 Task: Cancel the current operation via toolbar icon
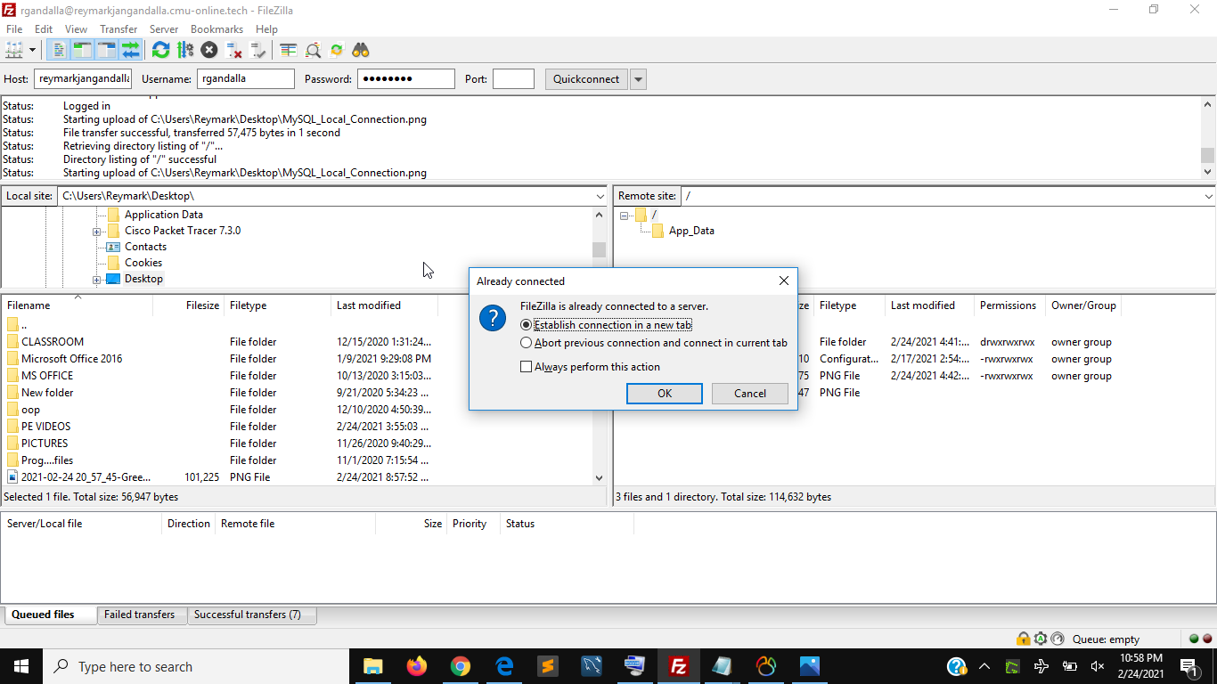pos(209,50)
